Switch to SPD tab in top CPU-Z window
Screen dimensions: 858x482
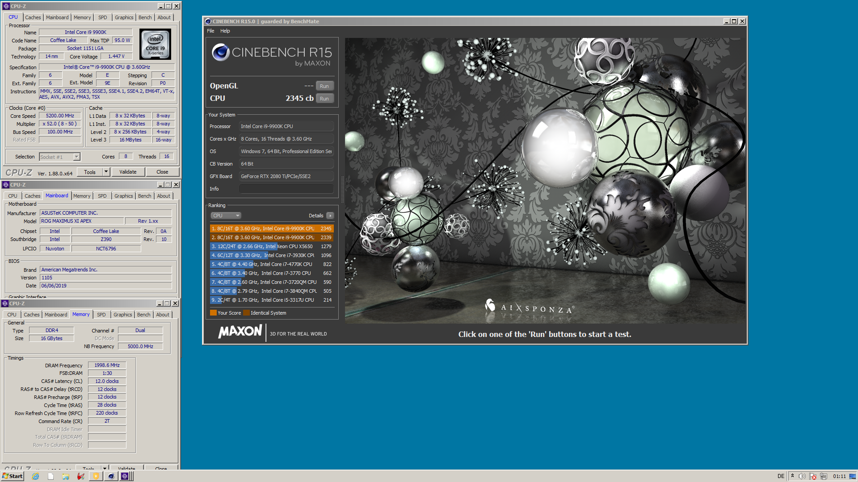[102, 17]
